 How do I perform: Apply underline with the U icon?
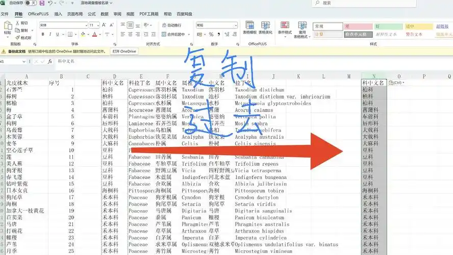pyautogui.click(x=58, y=34)
